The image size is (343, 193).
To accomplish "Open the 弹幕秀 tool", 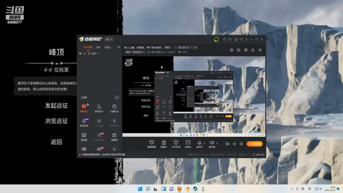I will coord(114,137).
